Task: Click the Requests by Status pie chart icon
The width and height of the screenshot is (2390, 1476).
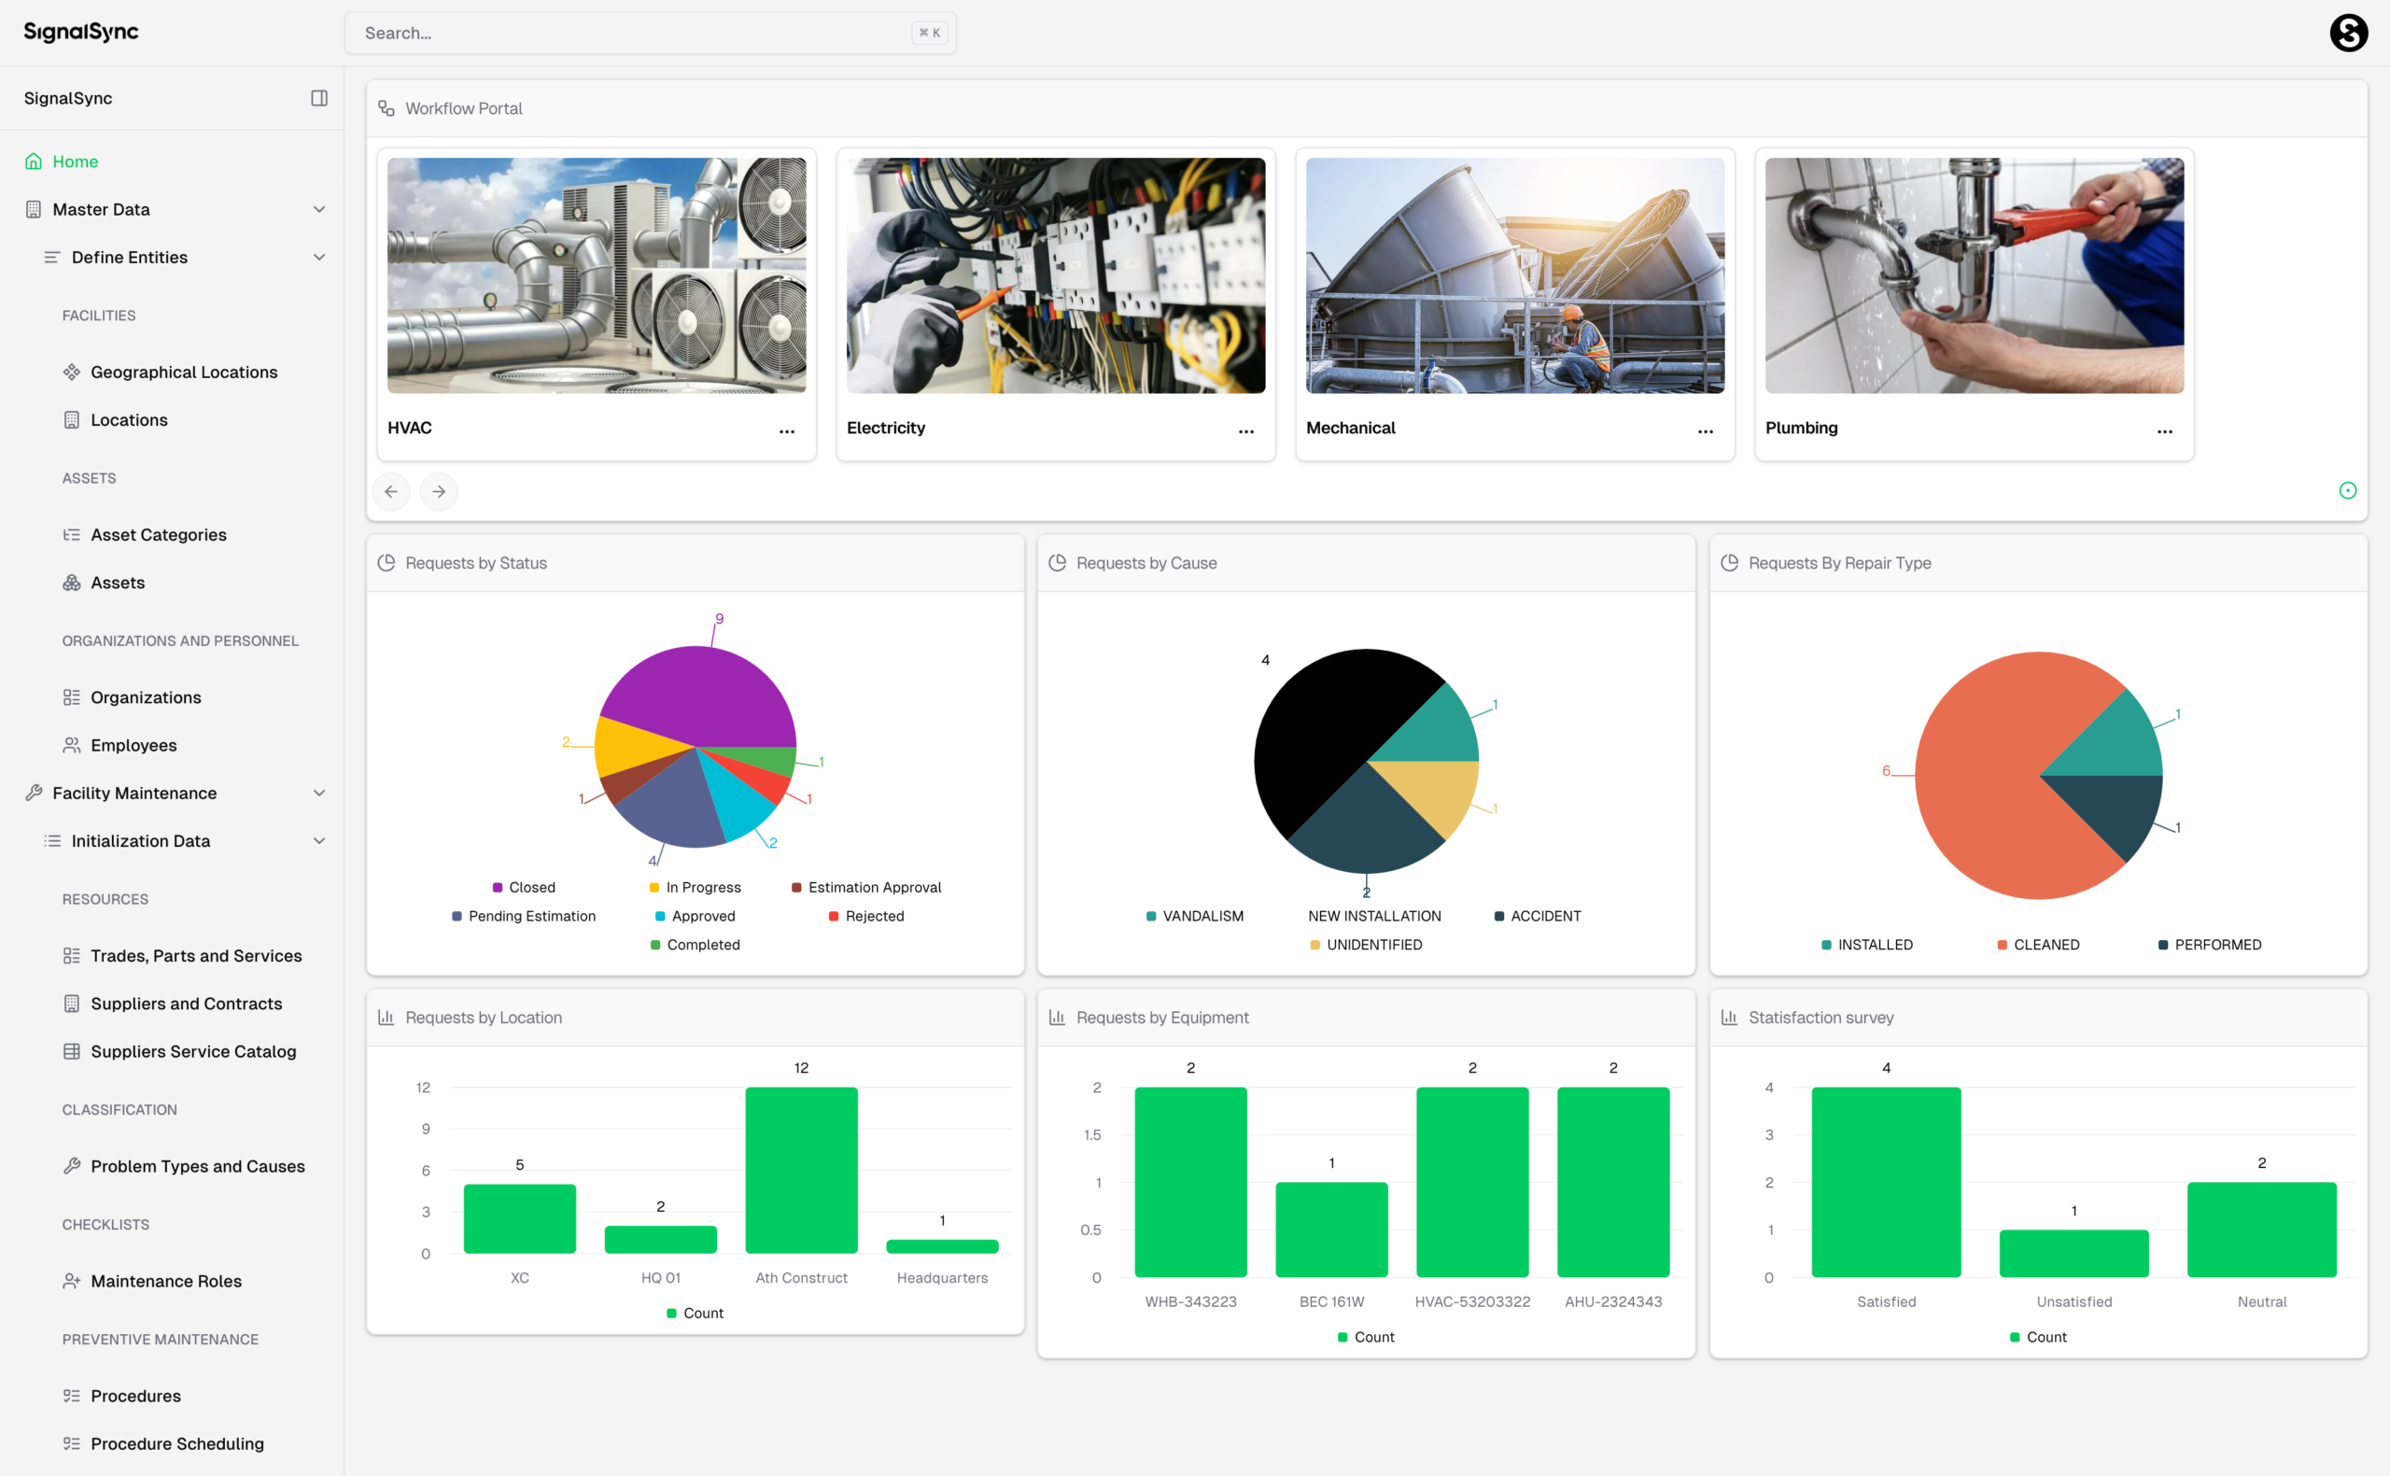Action: [387, 562]
